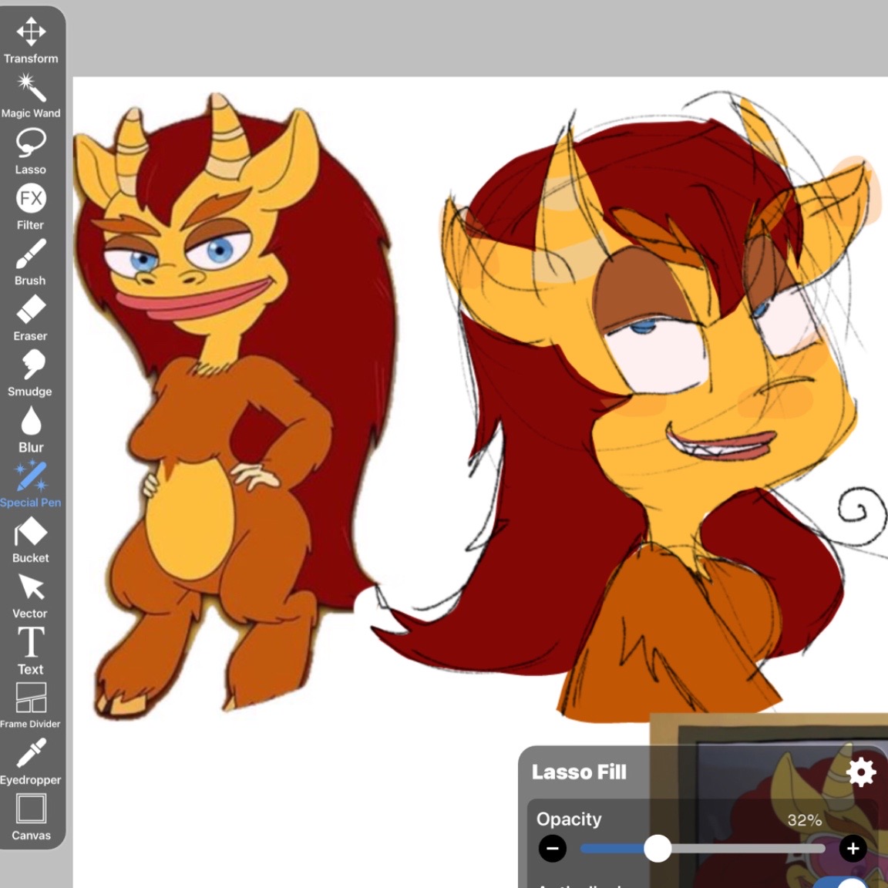The height and width of the screenshot is (888, 888).
Task: Pick the Smudge tool
Action: click(31, 373)
